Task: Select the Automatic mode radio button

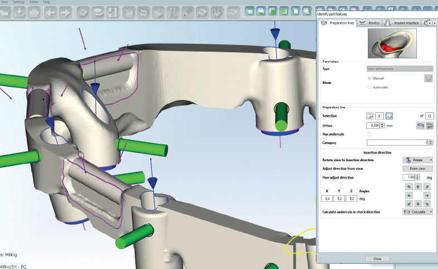Action: [x=370, y=87]
